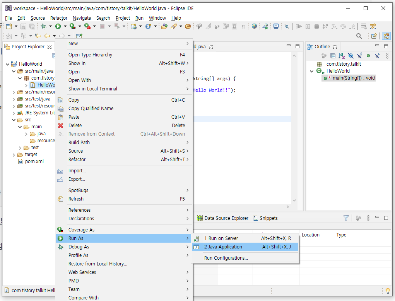Open the New wizard dropdown arrow
The image size is (395, 301).
[x=16, y=26]
